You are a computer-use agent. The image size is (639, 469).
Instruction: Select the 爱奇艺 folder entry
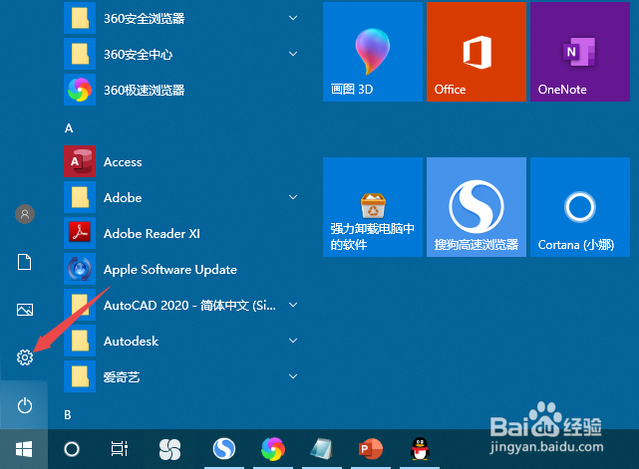click(181, 376)
